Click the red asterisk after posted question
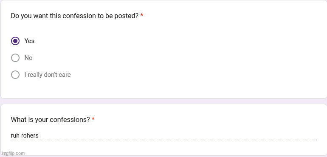This screenshot has height=157, width=327. pyautogui.click(x=142, y=15)
